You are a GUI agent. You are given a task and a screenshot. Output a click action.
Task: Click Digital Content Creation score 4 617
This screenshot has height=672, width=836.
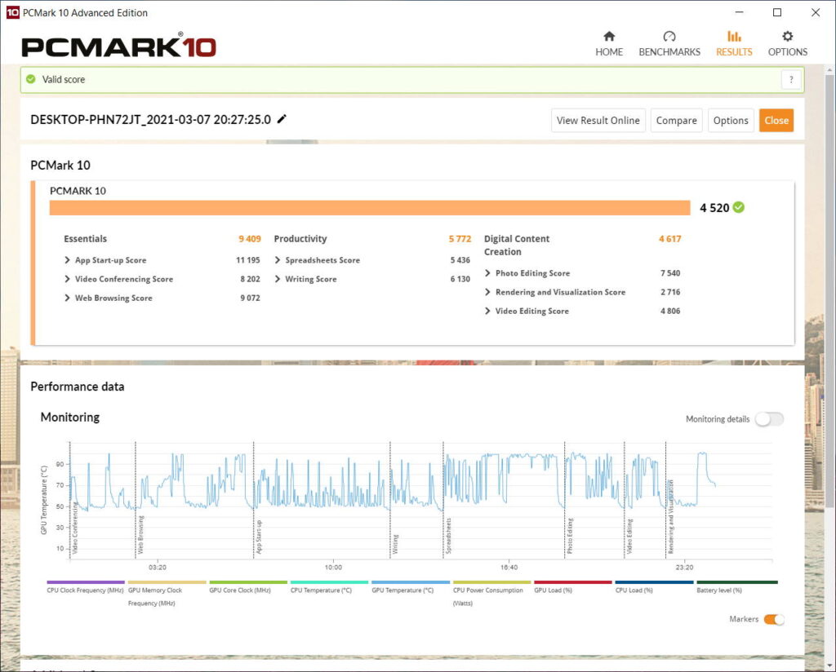click(x=669, y=239)
